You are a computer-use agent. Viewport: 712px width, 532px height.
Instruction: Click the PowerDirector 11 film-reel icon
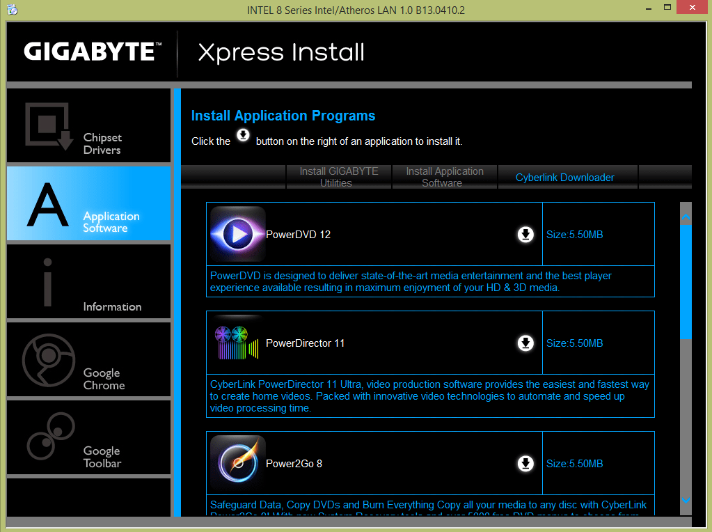coord(237,343)
